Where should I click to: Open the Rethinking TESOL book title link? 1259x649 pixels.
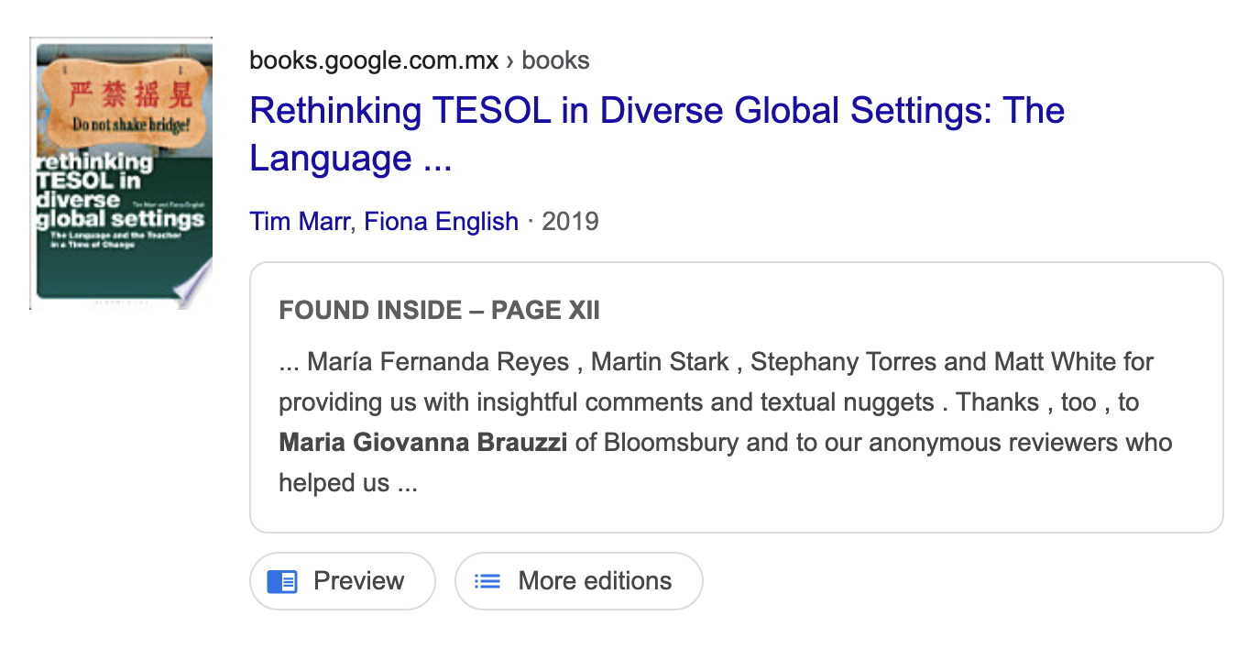tap(657, 135)
